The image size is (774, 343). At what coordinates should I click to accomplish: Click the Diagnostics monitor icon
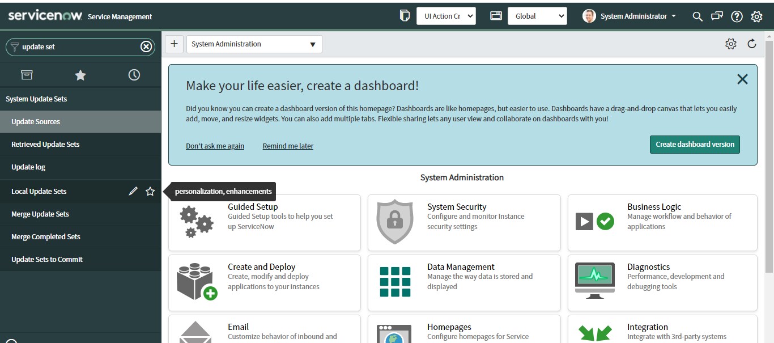coord(595,281)
